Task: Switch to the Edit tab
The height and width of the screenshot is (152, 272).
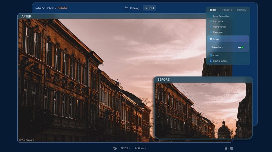Action: [149, 8]
